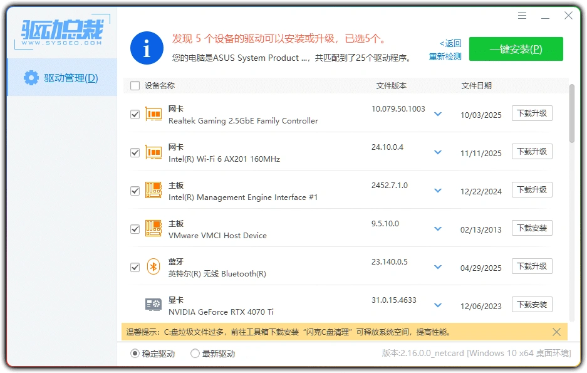Click the version info text 版本:2.16.0.0_netcard
Image resolution: width=587 pixels, height=373 pixels.
click(x=423, y=353)
